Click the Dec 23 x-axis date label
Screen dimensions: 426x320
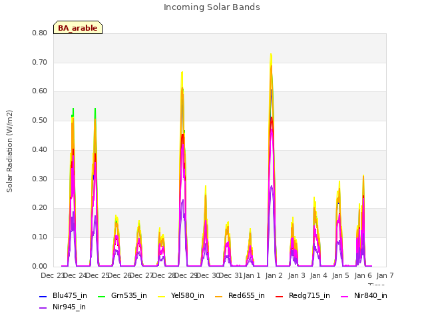click(x=52, y=275)
